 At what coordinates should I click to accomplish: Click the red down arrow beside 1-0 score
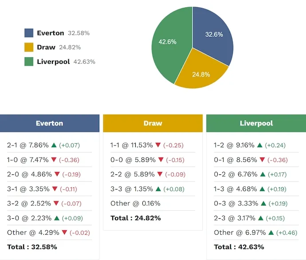tap(54, 160)
